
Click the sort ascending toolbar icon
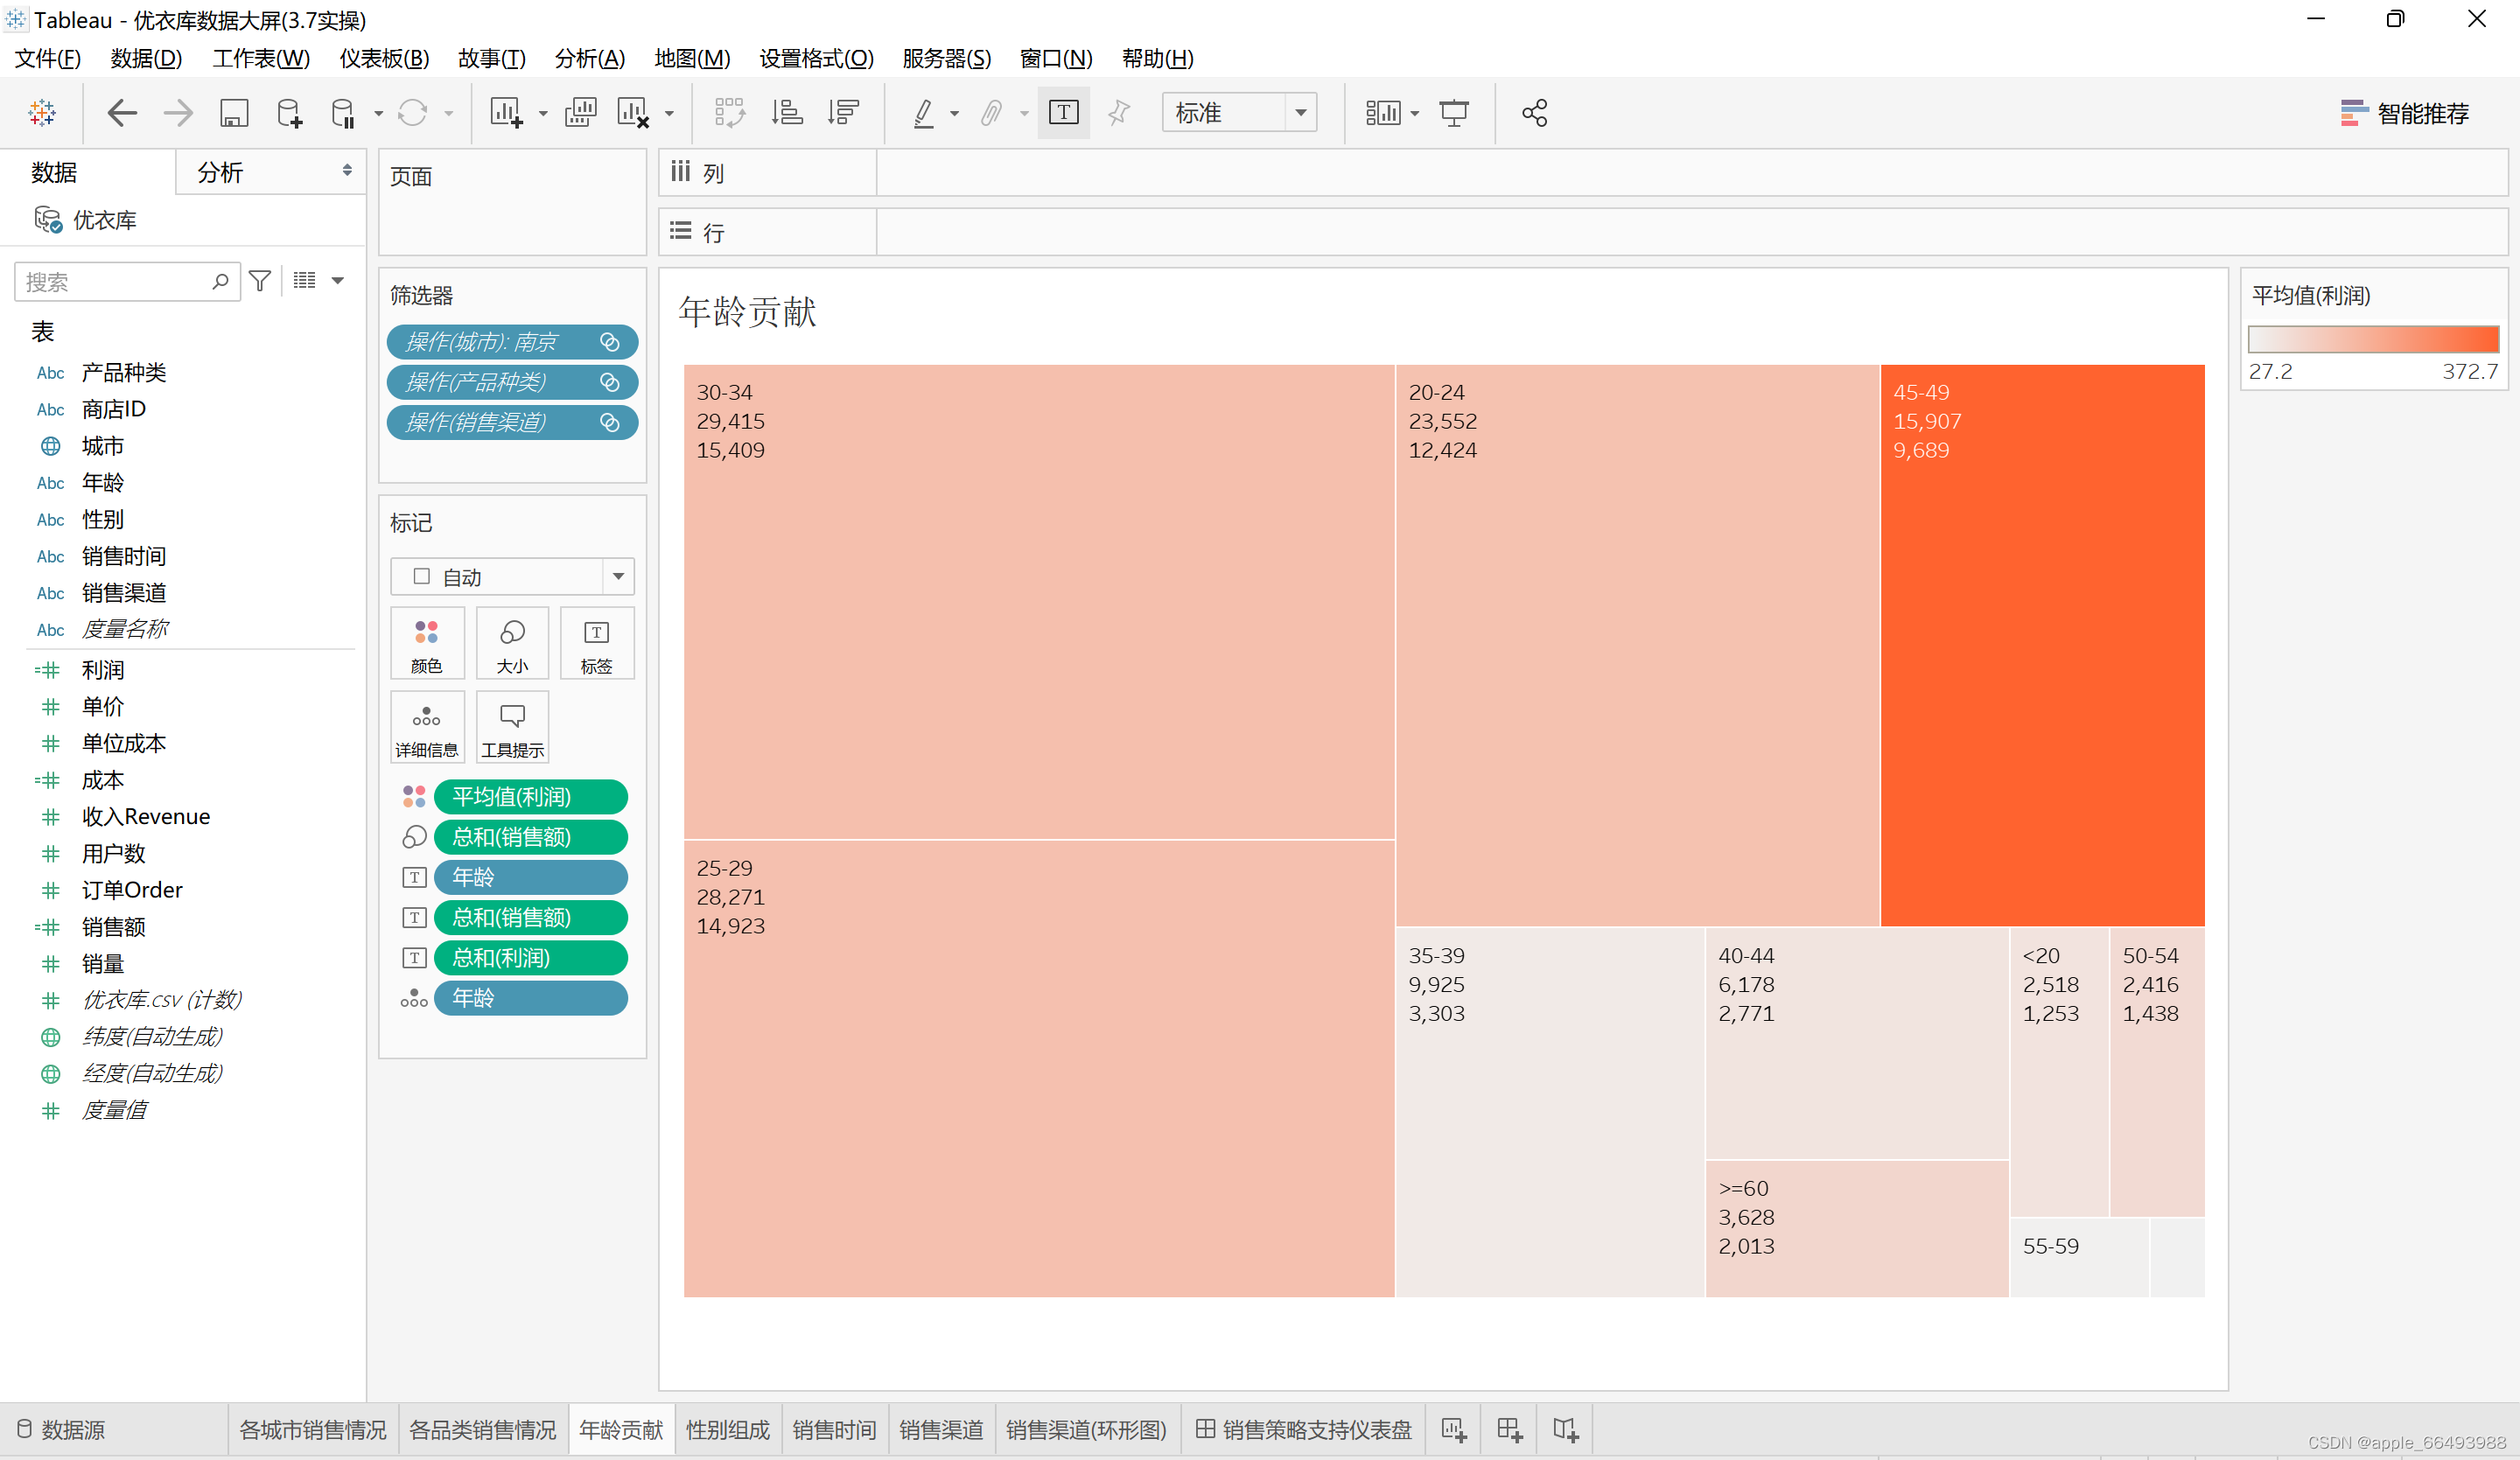(787, 113)
